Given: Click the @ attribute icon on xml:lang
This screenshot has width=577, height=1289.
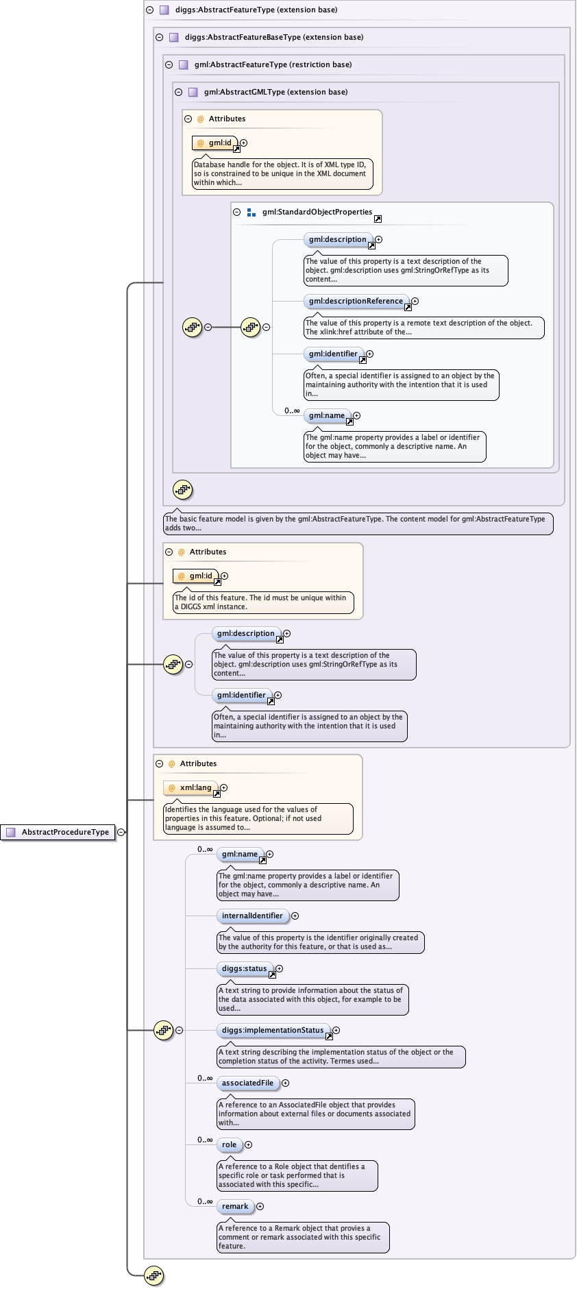Looking at the screenshot, I should (172, 788).
